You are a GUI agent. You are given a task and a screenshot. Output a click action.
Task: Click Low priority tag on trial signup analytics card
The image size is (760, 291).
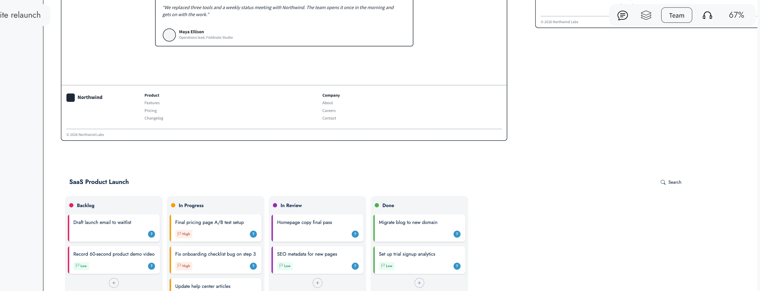pyautogui.click(x=387, y=266)
